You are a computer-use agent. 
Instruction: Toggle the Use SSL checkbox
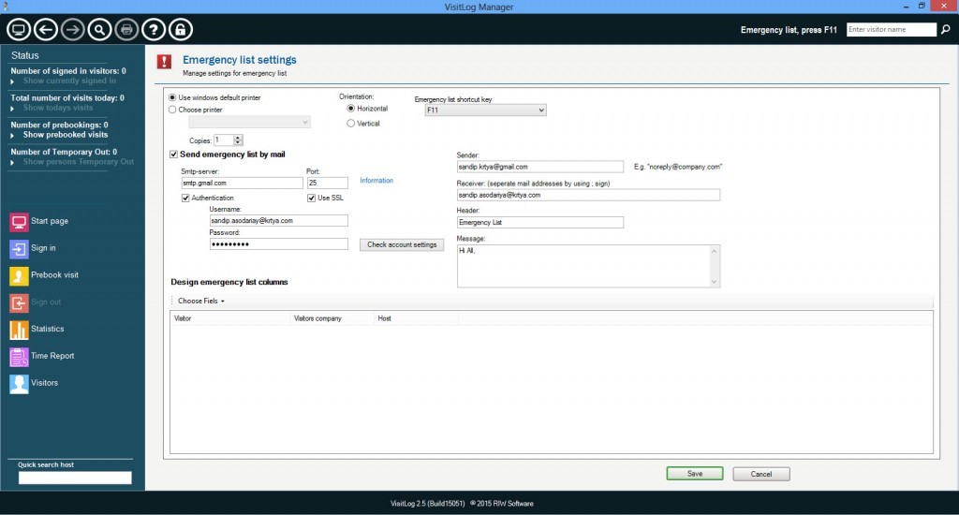coord(311,199)
